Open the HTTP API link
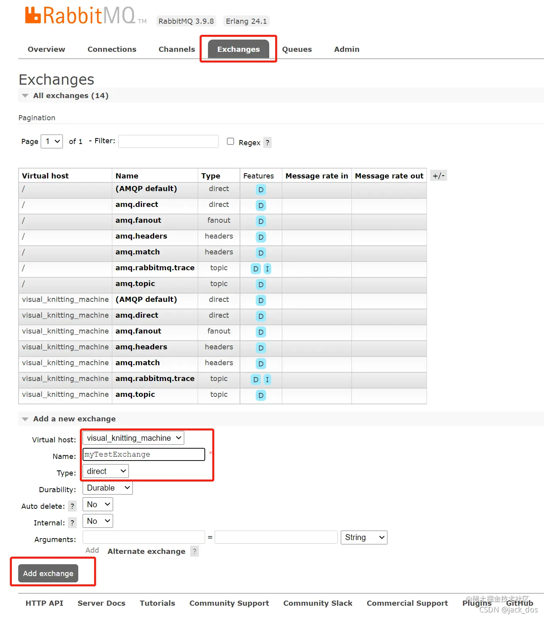The width and height of the screenshot is (544, 618). [x=44, y=603]
